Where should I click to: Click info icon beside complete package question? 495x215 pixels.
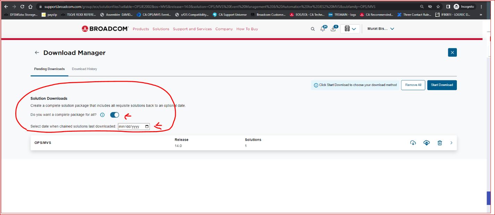102,115
